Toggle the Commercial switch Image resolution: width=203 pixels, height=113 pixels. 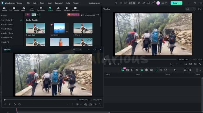point(82,15)
